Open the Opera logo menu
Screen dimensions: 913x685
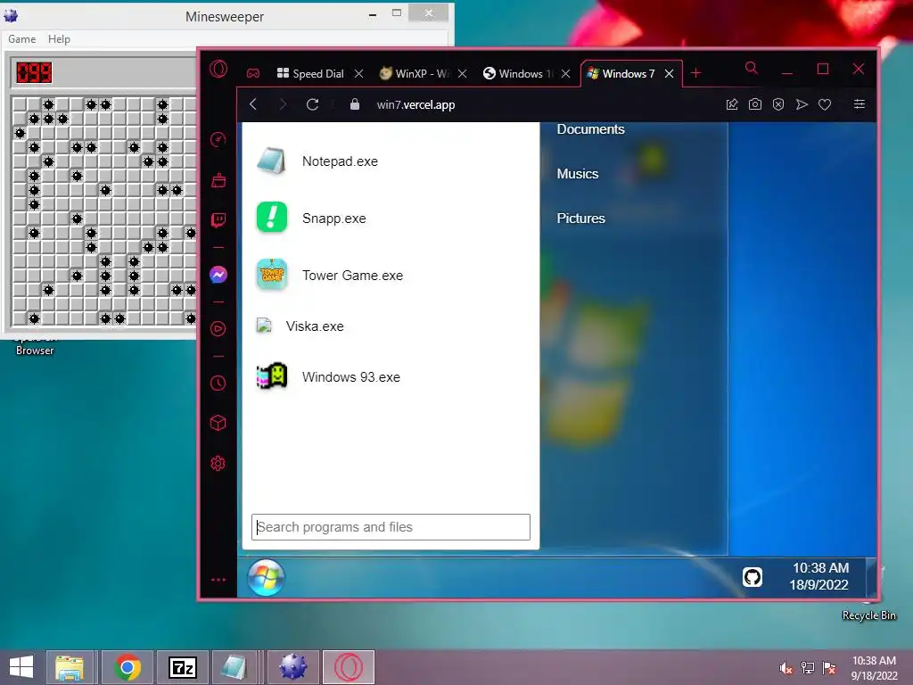[x=218, y=70]
